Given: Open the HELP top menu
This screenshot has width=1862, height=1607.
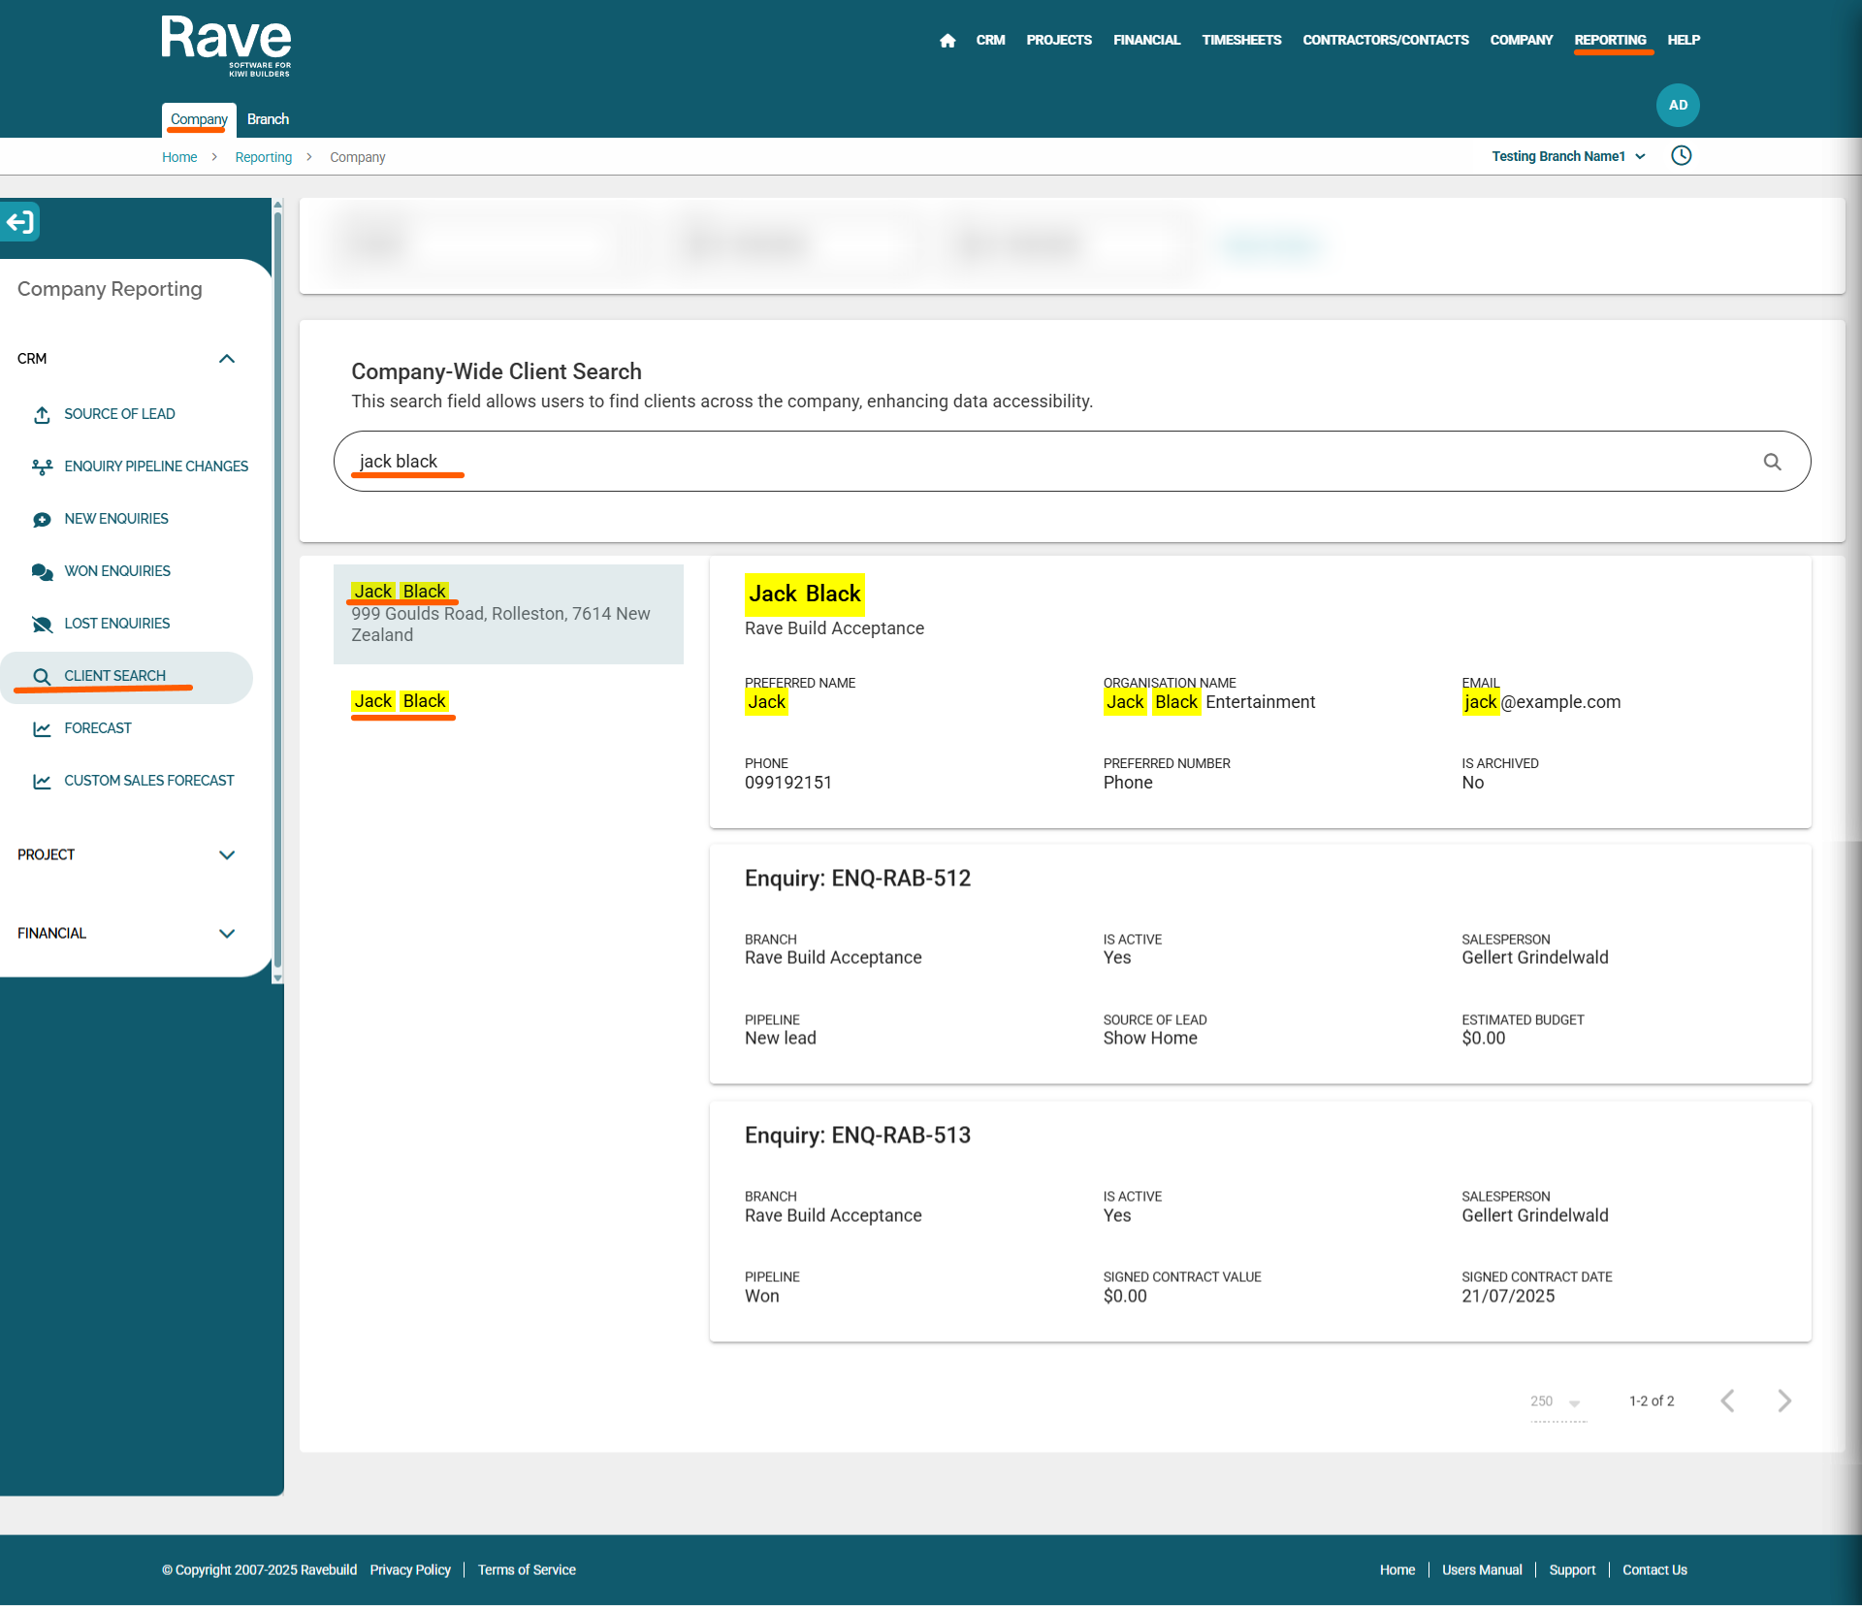Looking at the screenshot, I should coord(1684,41).
